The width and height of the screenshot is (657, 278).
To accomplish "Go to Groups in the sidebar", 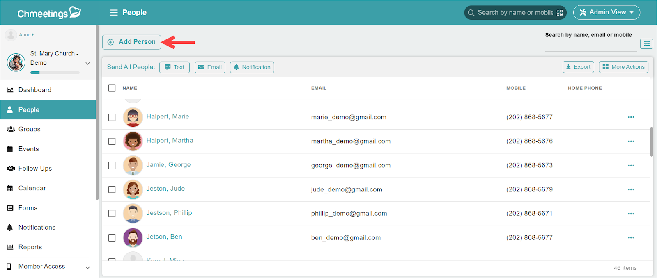I will coord(29,129).
